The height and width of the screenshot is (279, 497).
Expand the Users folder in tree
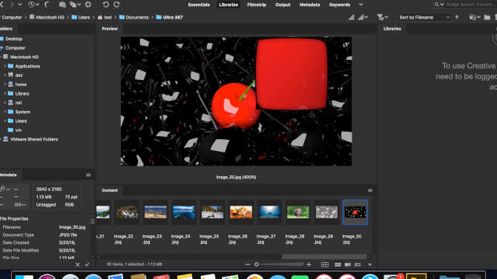[5, 121]
